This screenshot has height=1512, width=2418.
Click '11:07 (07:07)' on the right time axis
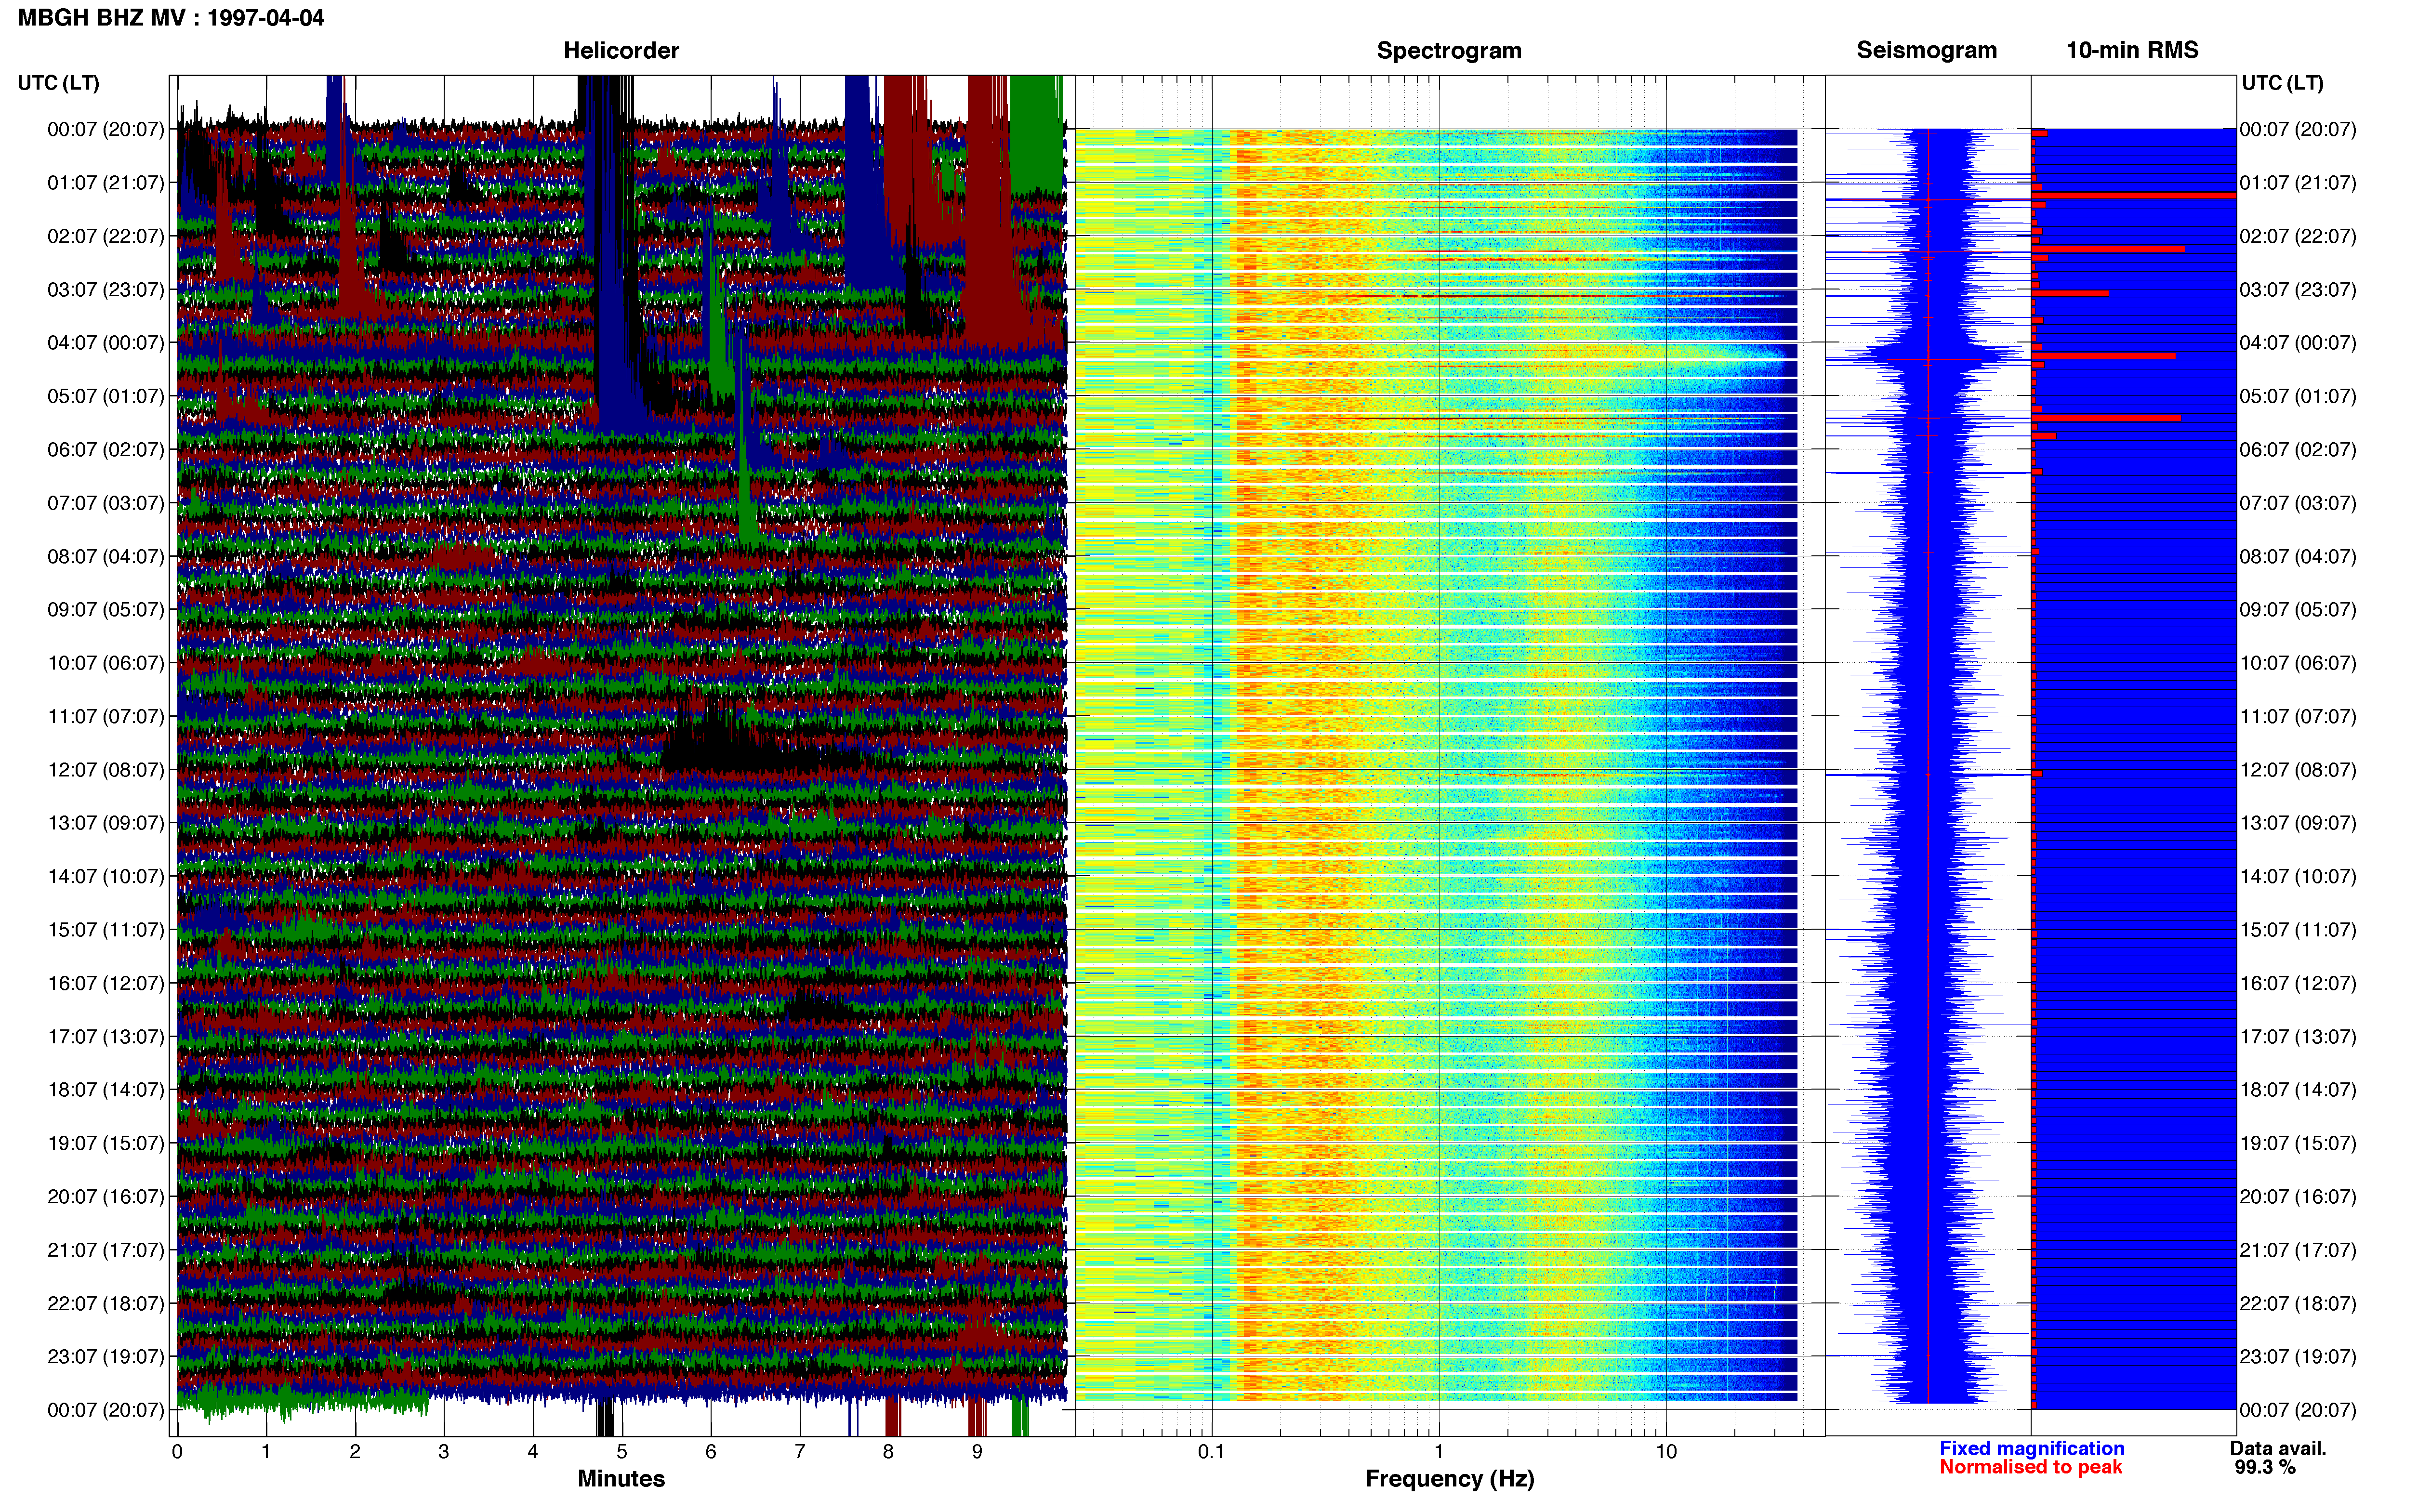point(2298,717)
